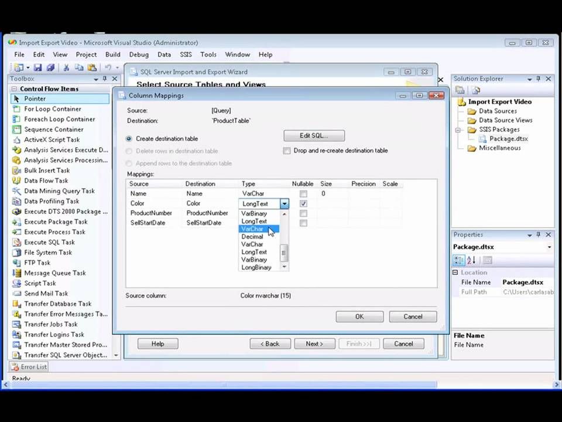This screenshot has height=422, width=562.
Task: Select Create destination table radio button
Action: coord(129,138)
